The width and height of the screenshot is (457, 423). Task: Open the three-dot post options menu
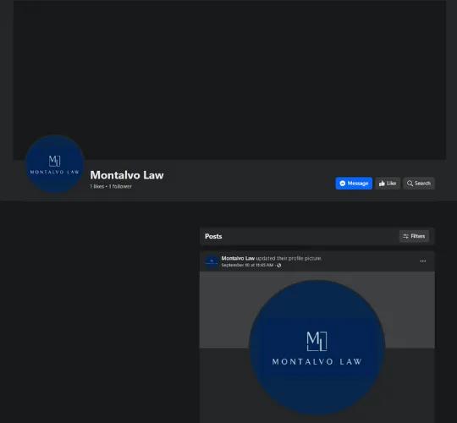(x=423, y=261)
